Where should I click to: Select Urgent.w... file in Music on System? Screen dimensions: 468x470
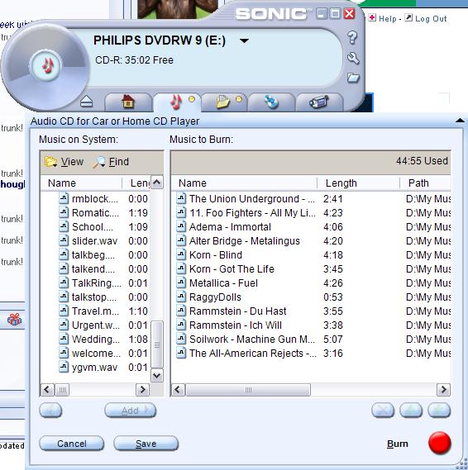coord(95,325)
